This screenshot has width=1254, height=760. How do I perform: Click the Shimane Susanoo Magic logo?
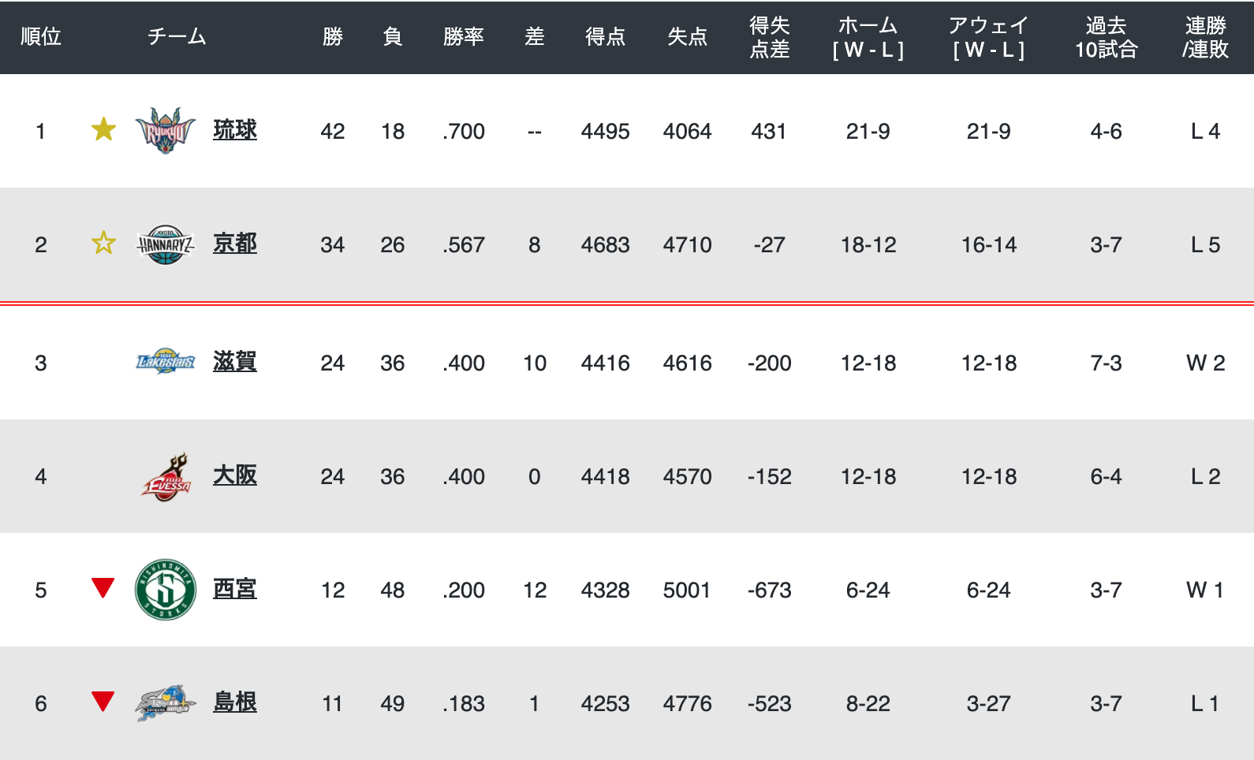166,703
